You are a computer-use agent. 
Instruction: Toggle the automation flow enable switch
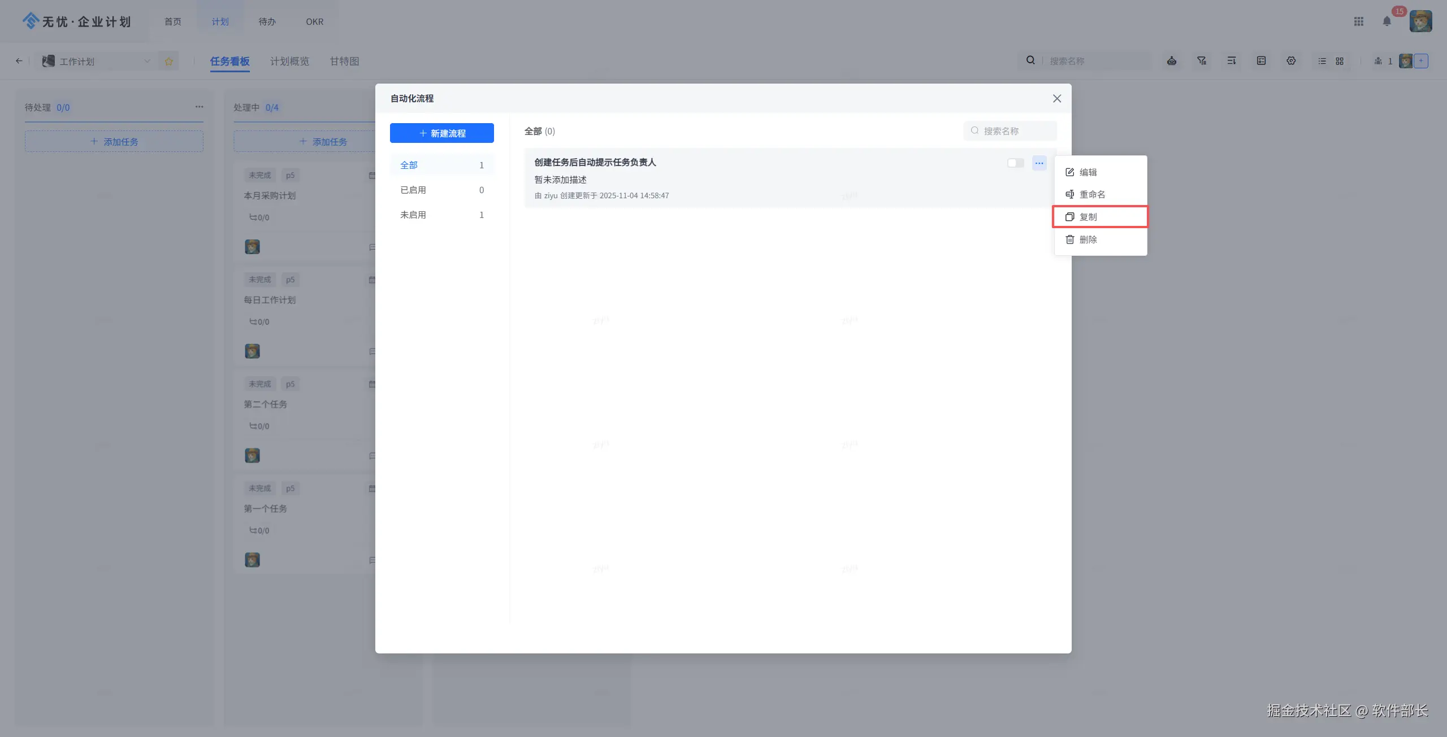[x=1015, y=163]
